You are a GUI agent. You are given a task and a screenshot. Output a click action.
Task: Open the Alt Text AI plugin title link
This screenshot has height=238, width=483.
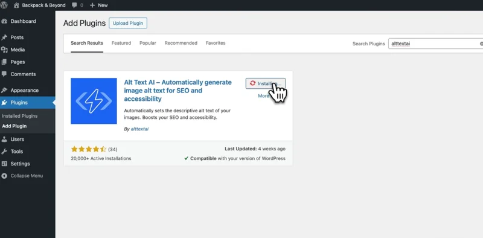tap(178, 91)
